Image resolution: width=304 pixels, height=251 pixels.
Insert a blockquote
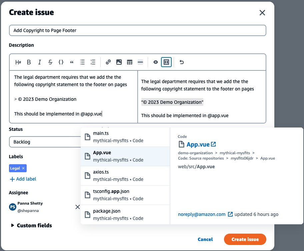click(71, 62)
